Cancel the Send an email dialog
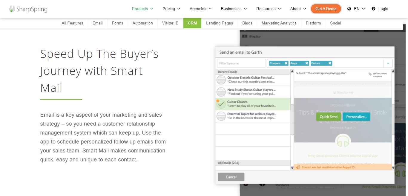The width and height of the screenshot is (408, 196). [x=231, y=177]
